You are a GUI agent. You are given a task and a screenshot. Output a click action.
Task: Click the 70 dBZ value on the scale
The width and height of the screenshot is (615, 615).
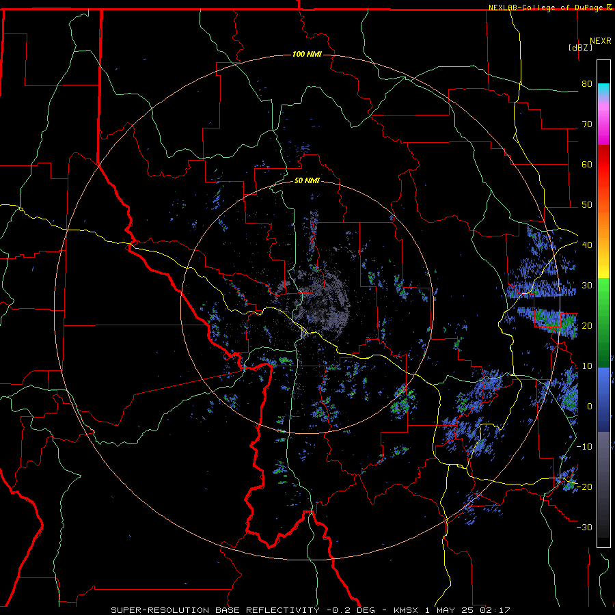click(x=587, y=124)
